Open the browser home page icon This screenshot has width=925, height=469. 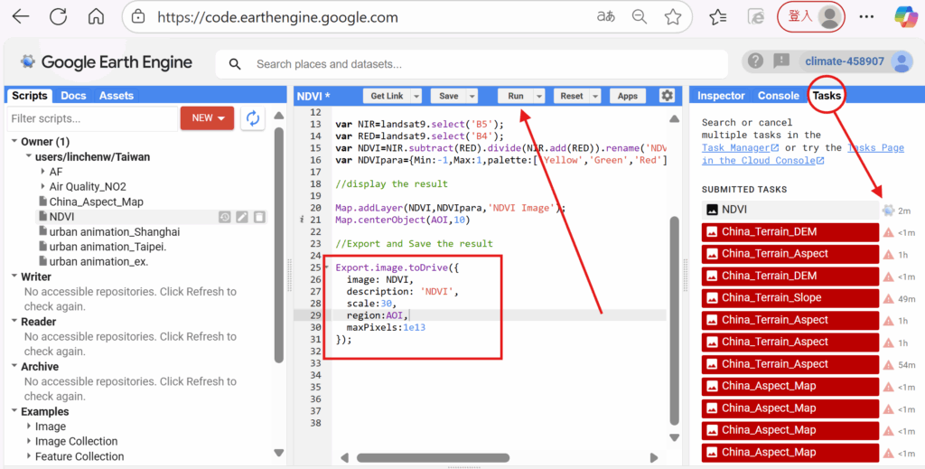pos(96,16)
